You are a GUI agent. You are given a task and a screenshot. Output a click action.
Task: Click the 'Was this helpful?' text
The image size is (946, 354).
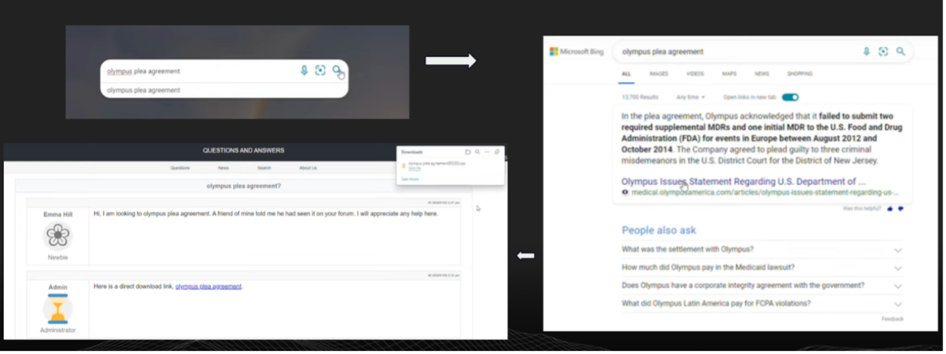[x=863, y=209]
